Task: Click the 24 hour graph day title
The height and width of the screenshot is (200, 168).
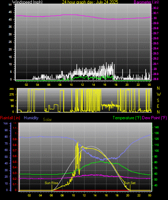Action: point(90,2)
